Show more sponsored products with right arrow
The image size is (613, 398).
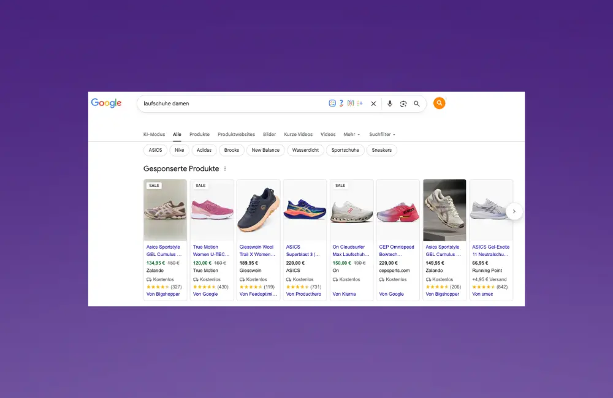(x=514, y=211)
